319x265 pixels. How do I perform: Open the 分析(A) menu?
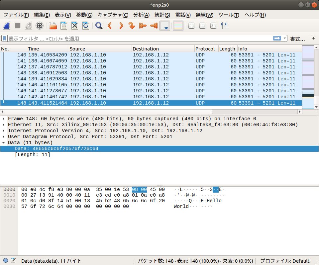(142, 15)
